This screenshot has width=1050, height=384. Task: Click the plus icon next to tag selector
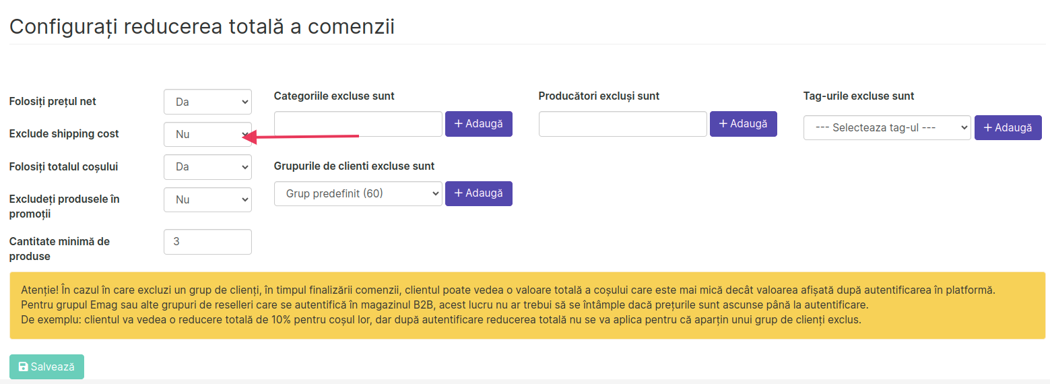[988, 128]
